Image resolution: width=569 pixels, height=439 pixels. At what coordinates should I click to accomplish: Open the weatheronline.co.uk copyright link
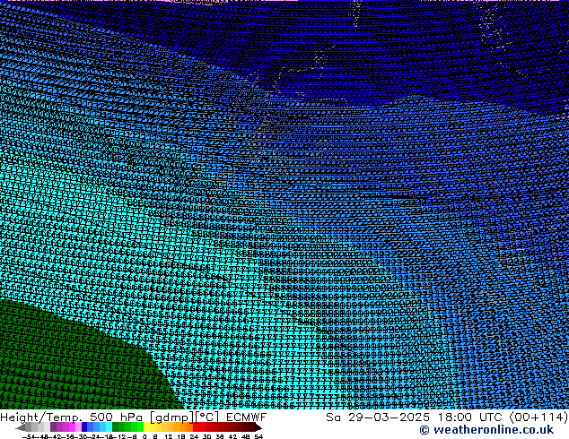coord(486,430)
